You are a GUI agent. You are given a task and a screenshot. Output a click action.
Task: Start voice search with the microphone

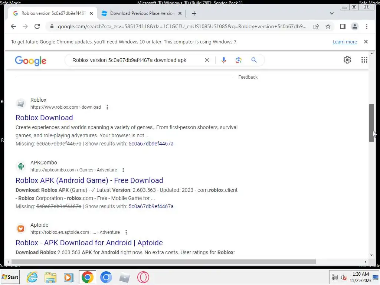pos(224,60)
